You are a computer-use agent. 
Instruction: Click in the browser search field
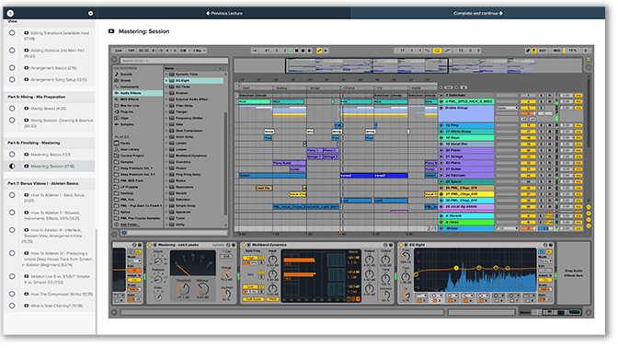point(174,61)
